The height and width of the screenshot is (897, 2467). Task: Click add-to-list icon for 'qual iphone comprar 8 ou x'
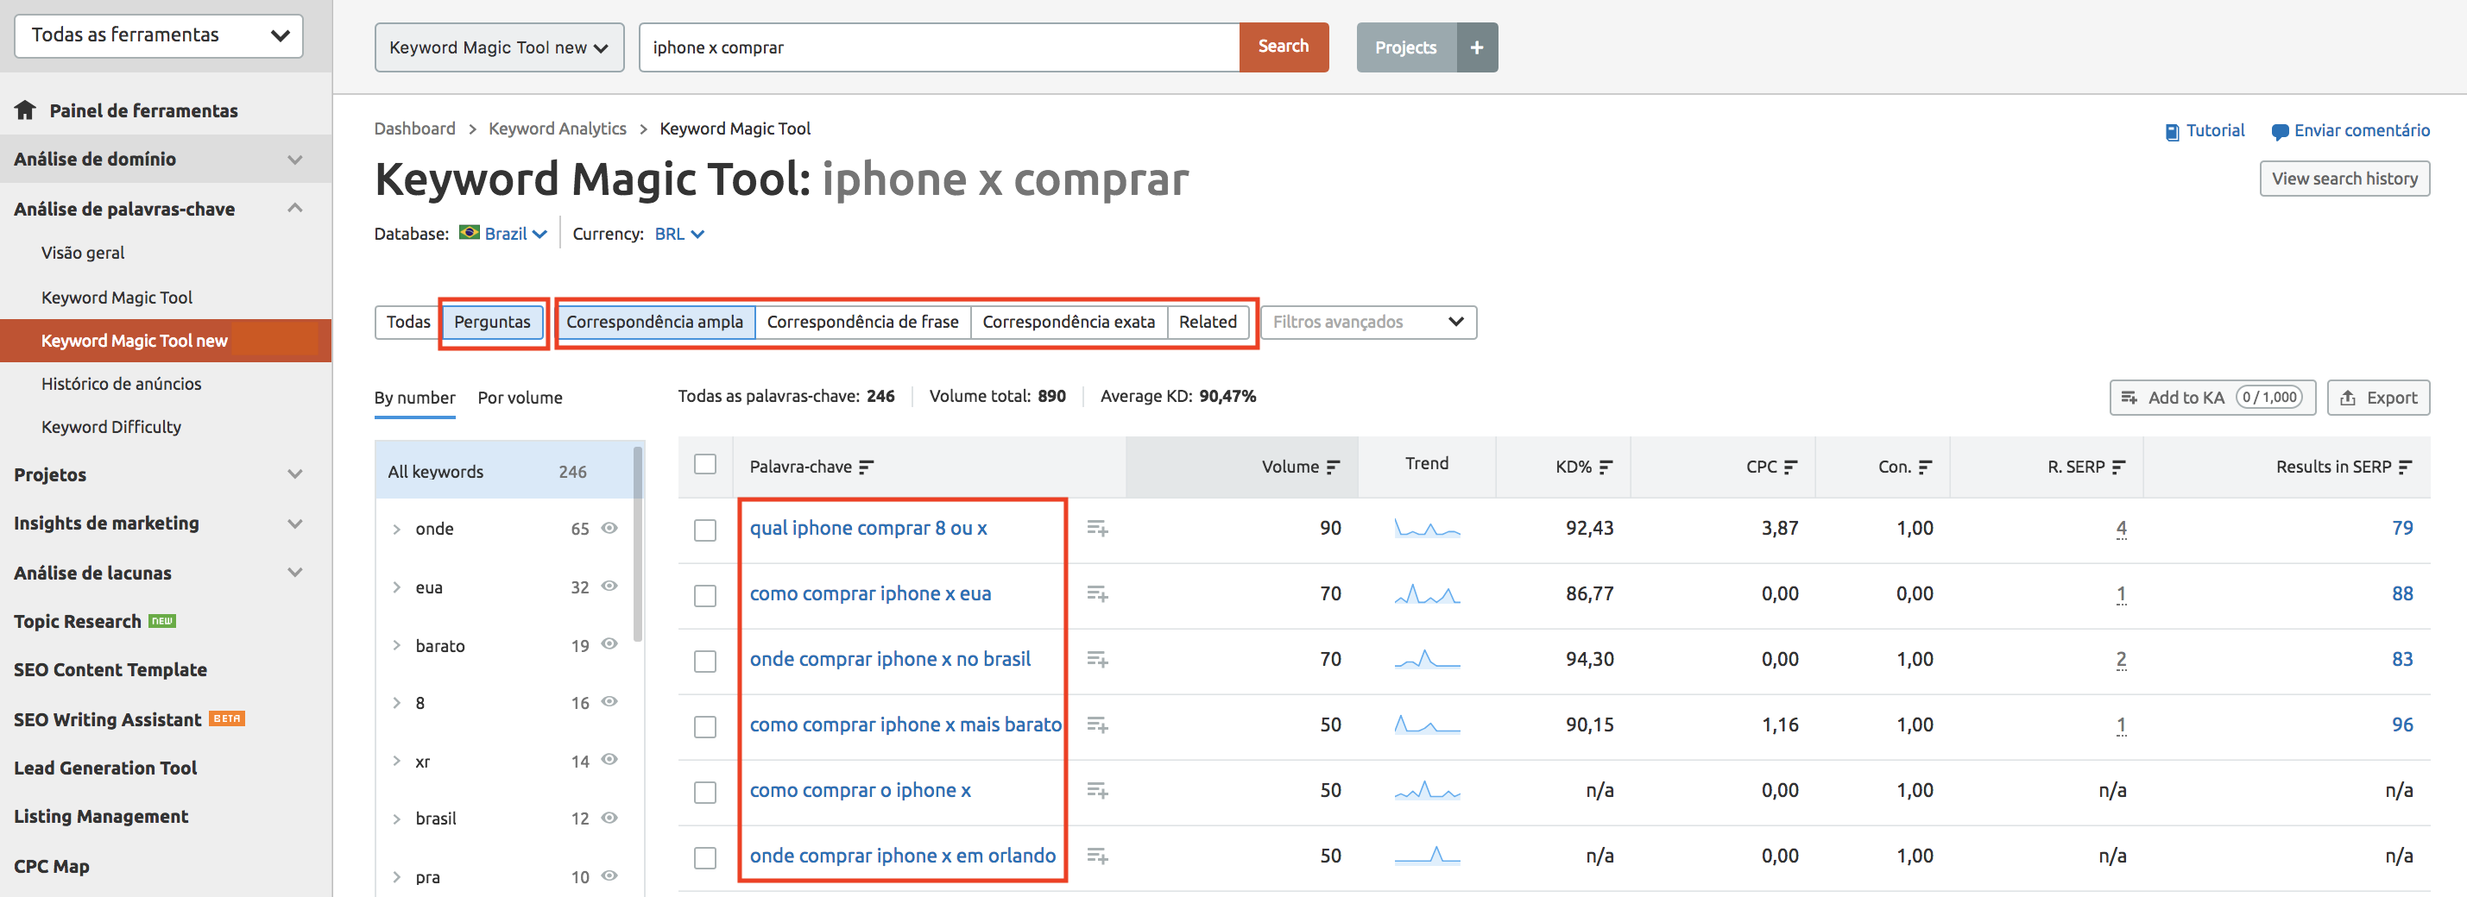pos(1097,529)
